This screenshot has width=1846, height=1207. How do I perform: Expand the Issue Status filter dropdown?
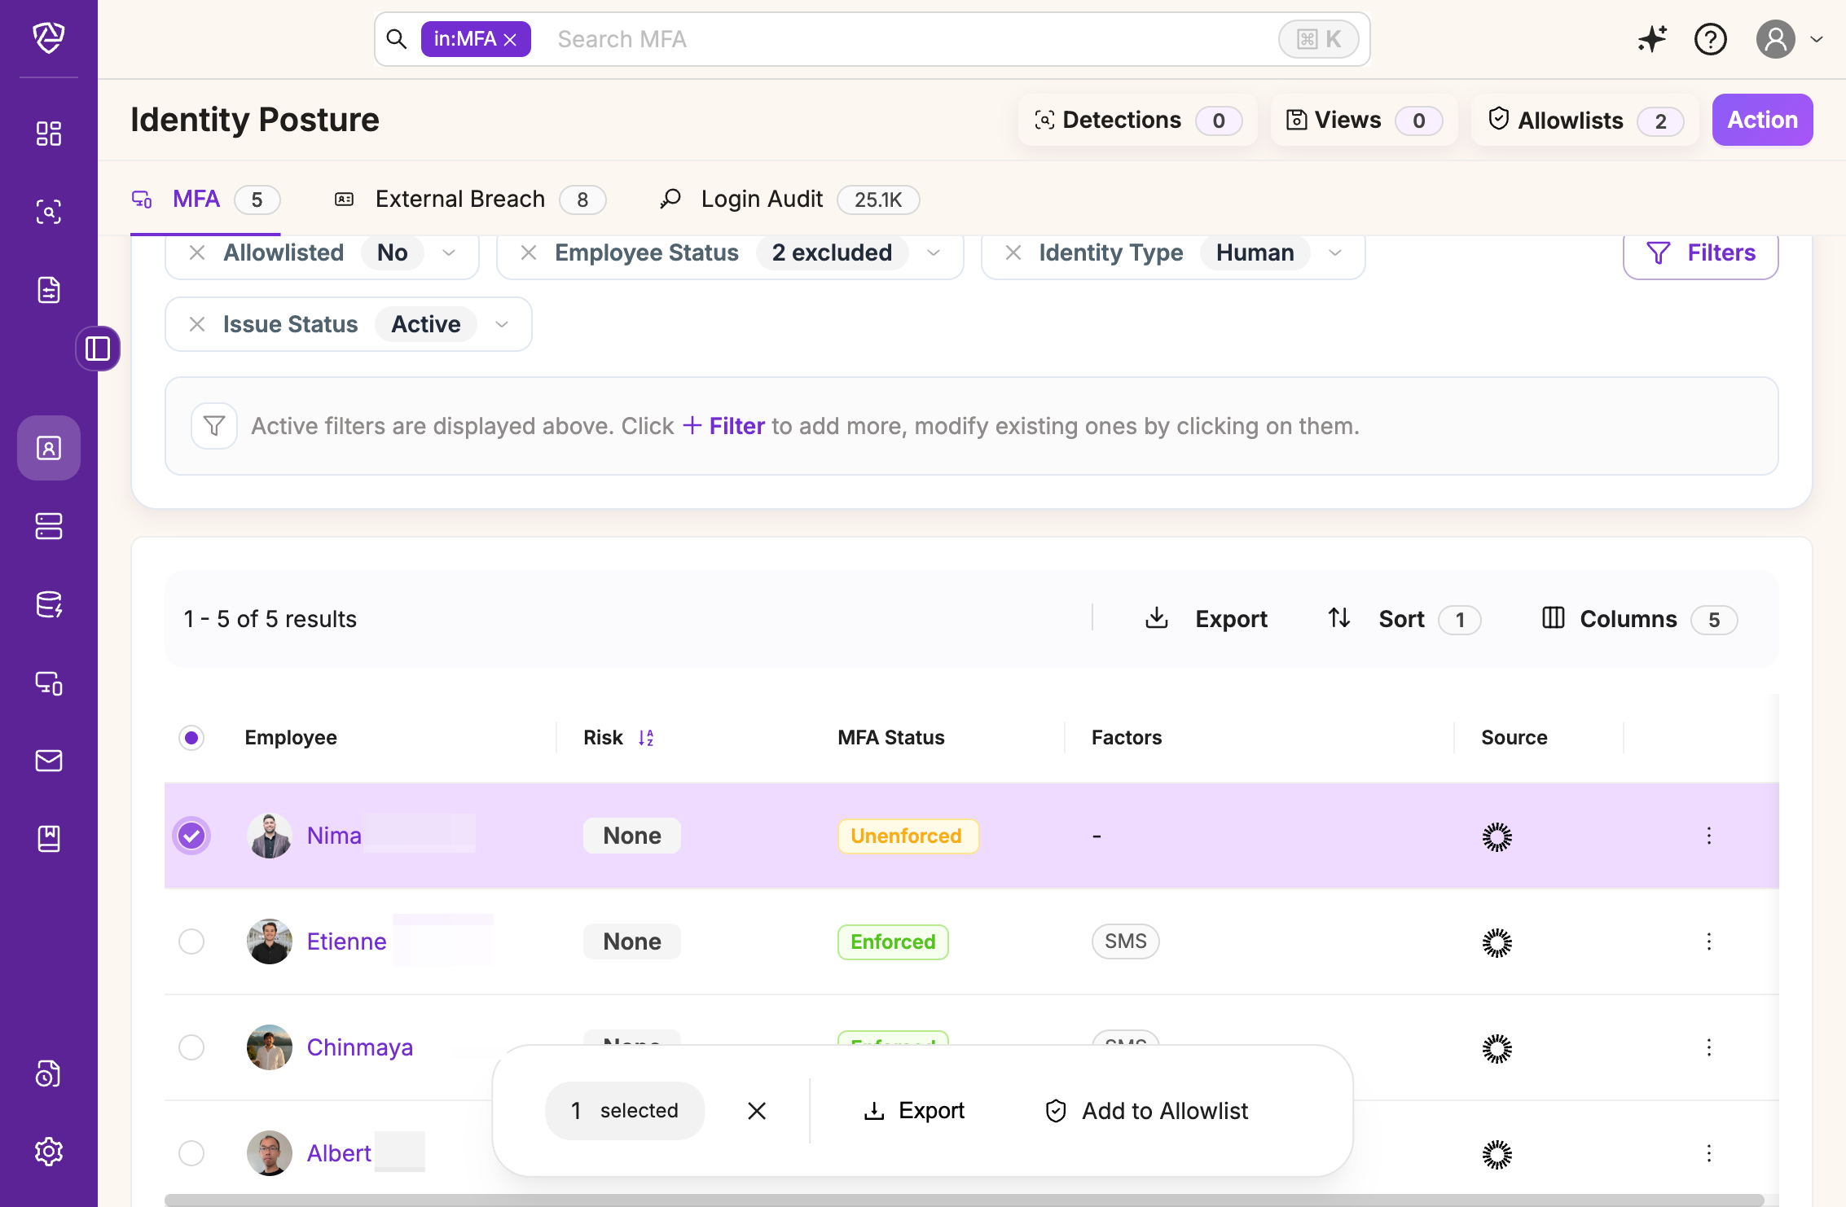point(502,324)
